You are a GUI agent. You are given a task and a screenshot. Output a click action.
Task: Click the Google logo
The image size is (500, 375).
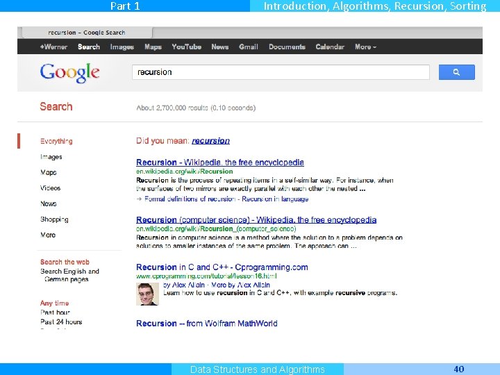(70, 73)
